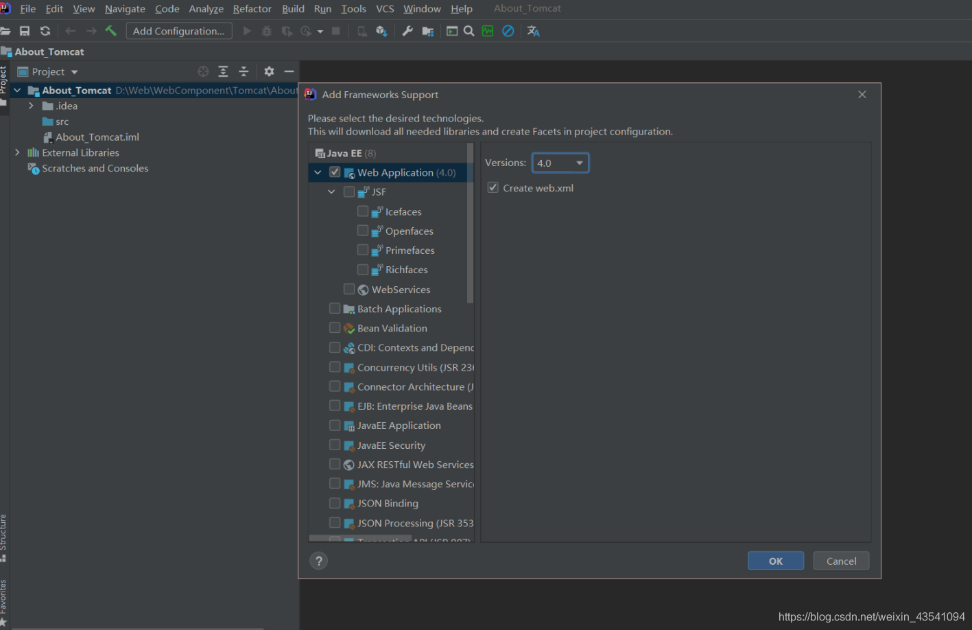Click the Forward navigation arrow

tap(91, 31)
